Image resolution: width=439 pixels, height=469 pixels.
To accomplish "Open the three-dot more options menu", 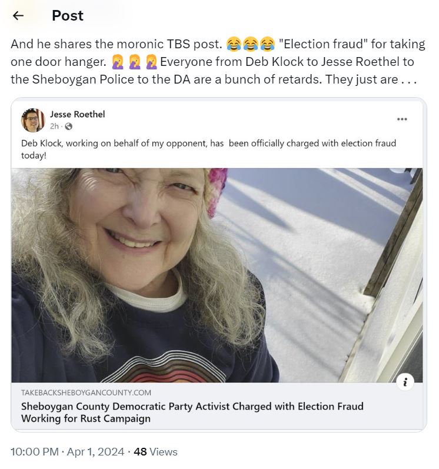I will [x=402, y=119].
